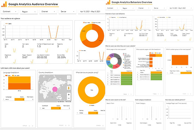Click the New Visitor legend swatch on donut chart
Image resolution: width=194 pixels, height=130 pixels.
(84, 22)
